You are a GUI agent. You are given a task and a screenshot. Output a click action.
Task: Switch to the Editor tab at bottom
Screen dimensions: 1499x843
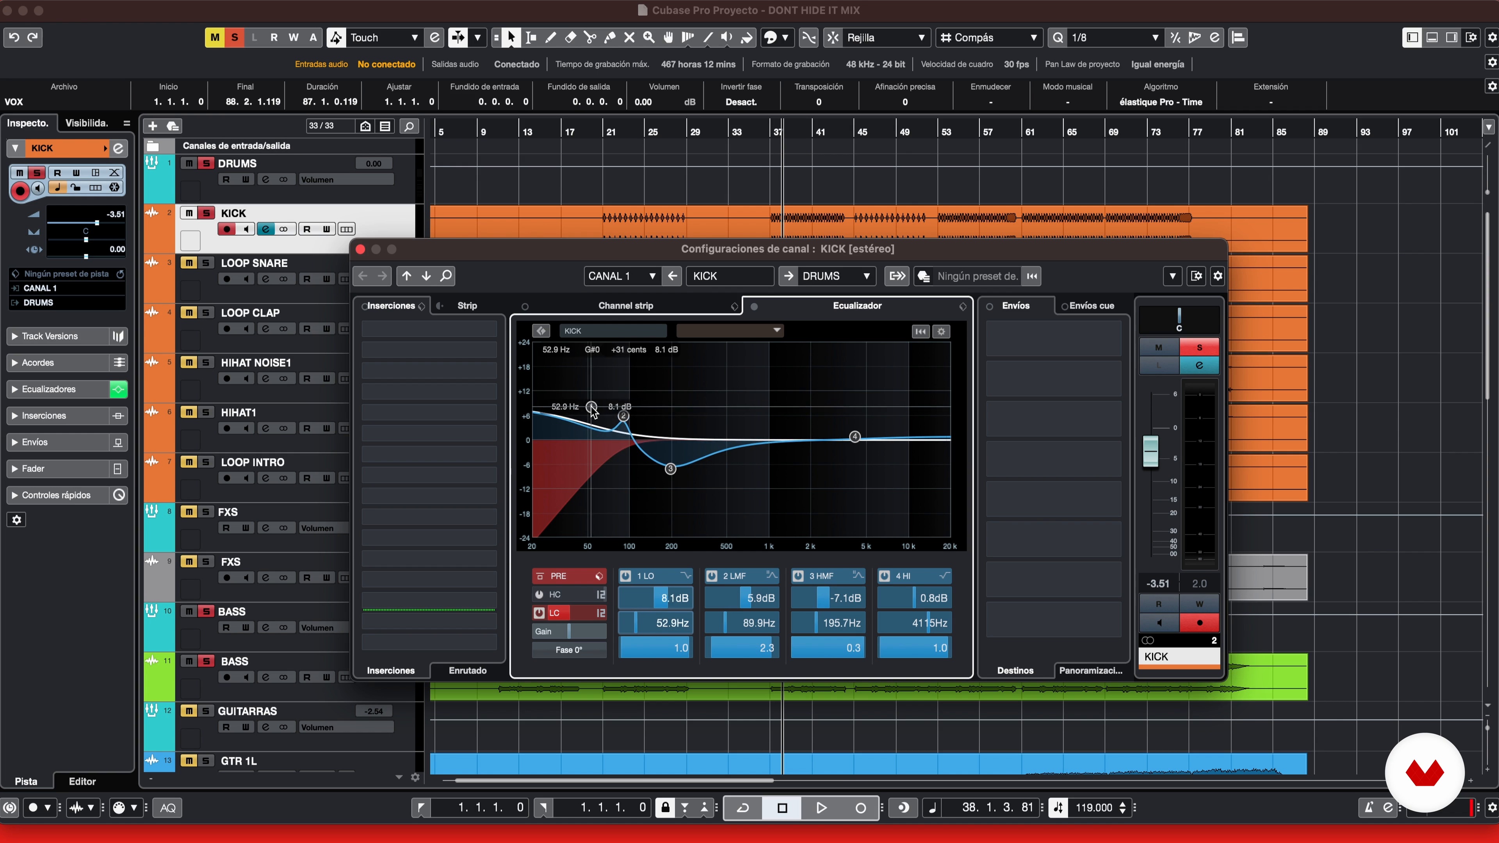tap(82, 781)
